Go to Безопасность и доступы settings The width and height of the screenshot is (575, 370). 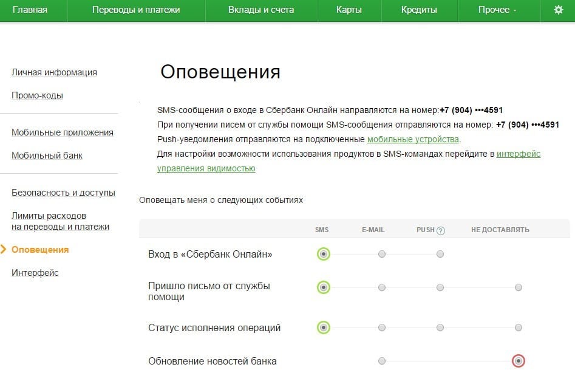[63, 193]
